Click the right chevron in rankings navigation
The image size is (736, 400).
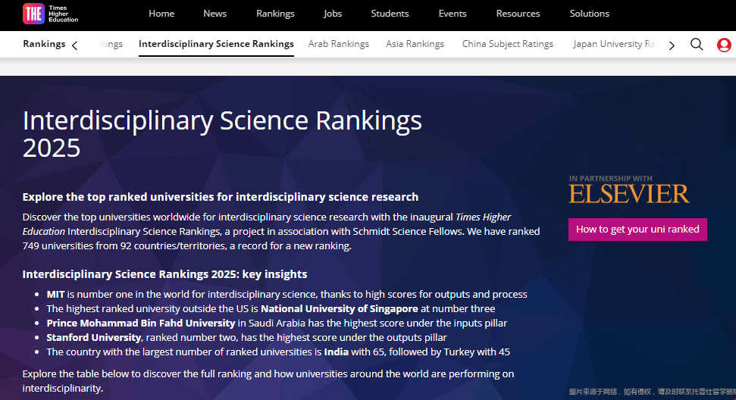tap(672, 45)
